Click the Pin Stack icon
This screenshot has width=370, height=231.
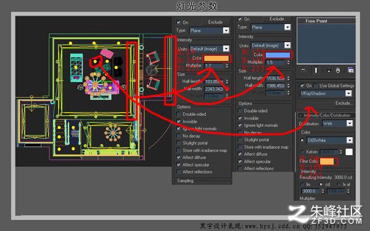(x=303, y=70)
